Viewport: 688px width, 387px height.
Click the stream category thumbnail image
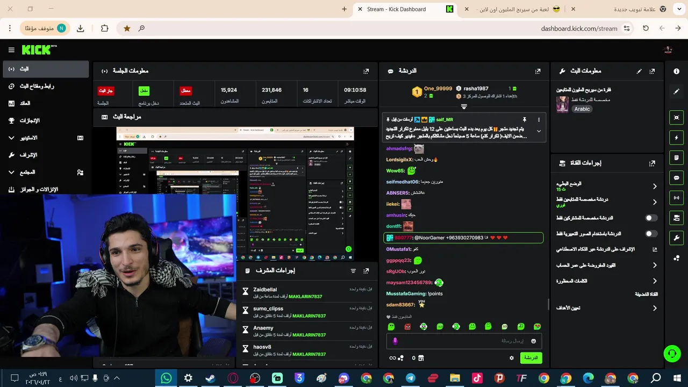click(562, 104)
